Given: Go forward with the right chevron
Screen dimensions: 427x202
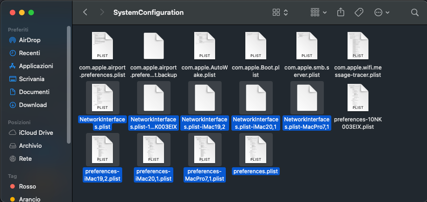Looking at the screenshot, I should click(102, 12).
